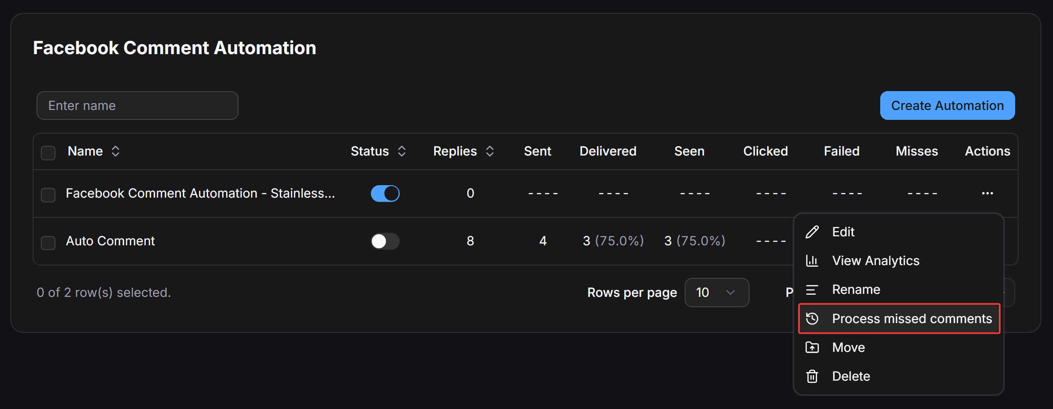Choose Move from the actions menu
The image size is (1053, 409).
coord(899,347)
